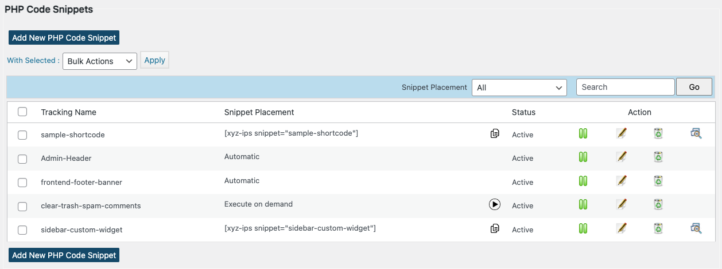The width and height of the screenshot is (722, 269).
Task: Click the Tracking Name column header
Action: [69, 112]
